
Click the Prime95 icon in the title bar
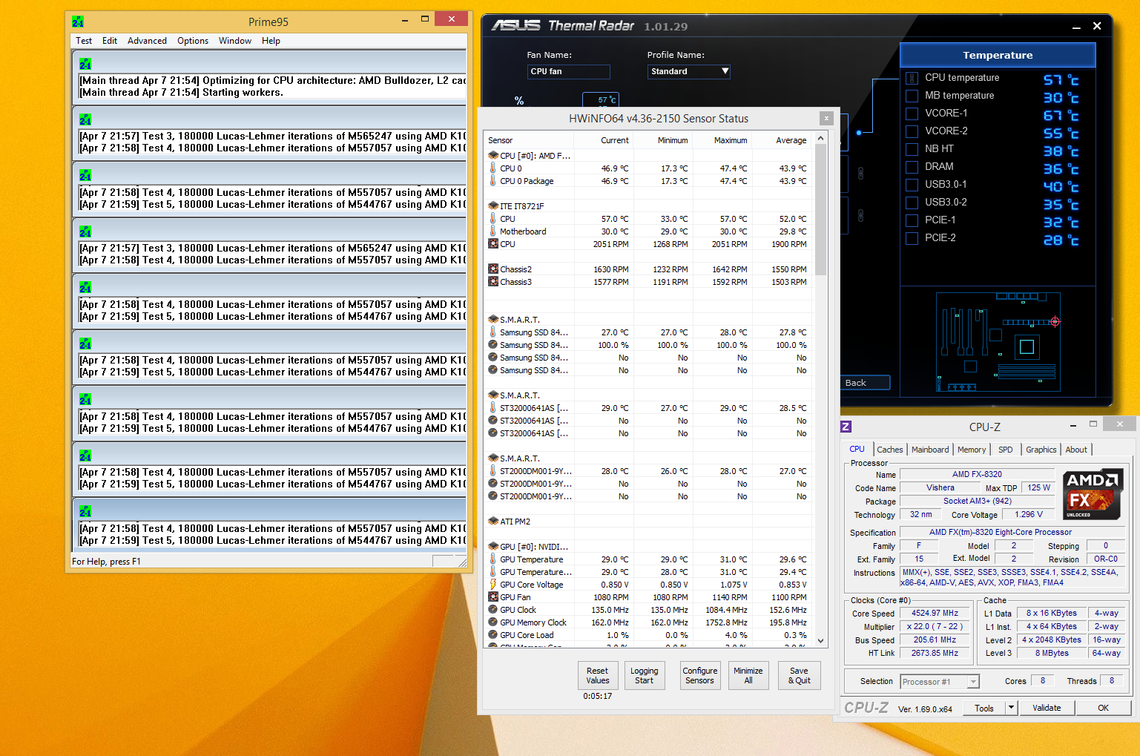(x=78, y=22)
